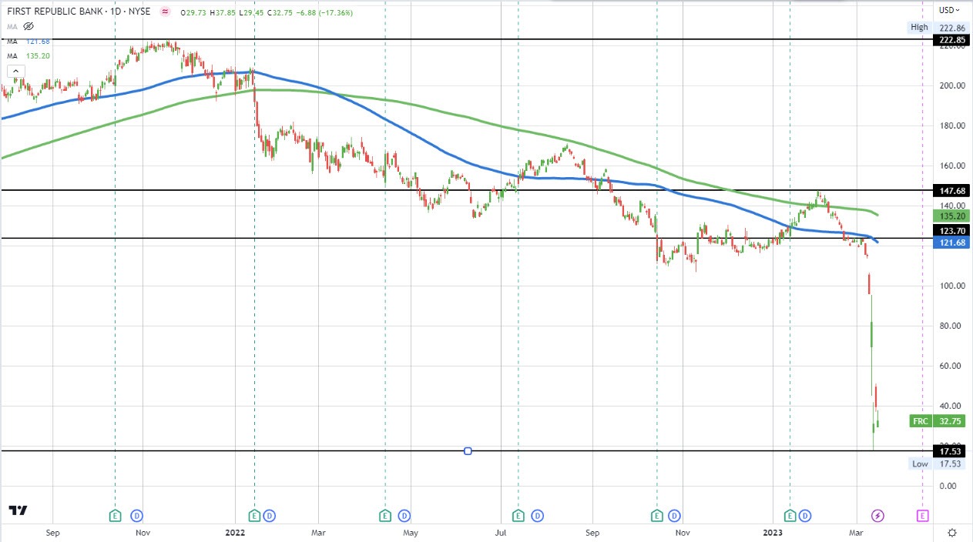Click the 147.68 price line label
This screenshot has height=542, width=973.
coord(952,190)
